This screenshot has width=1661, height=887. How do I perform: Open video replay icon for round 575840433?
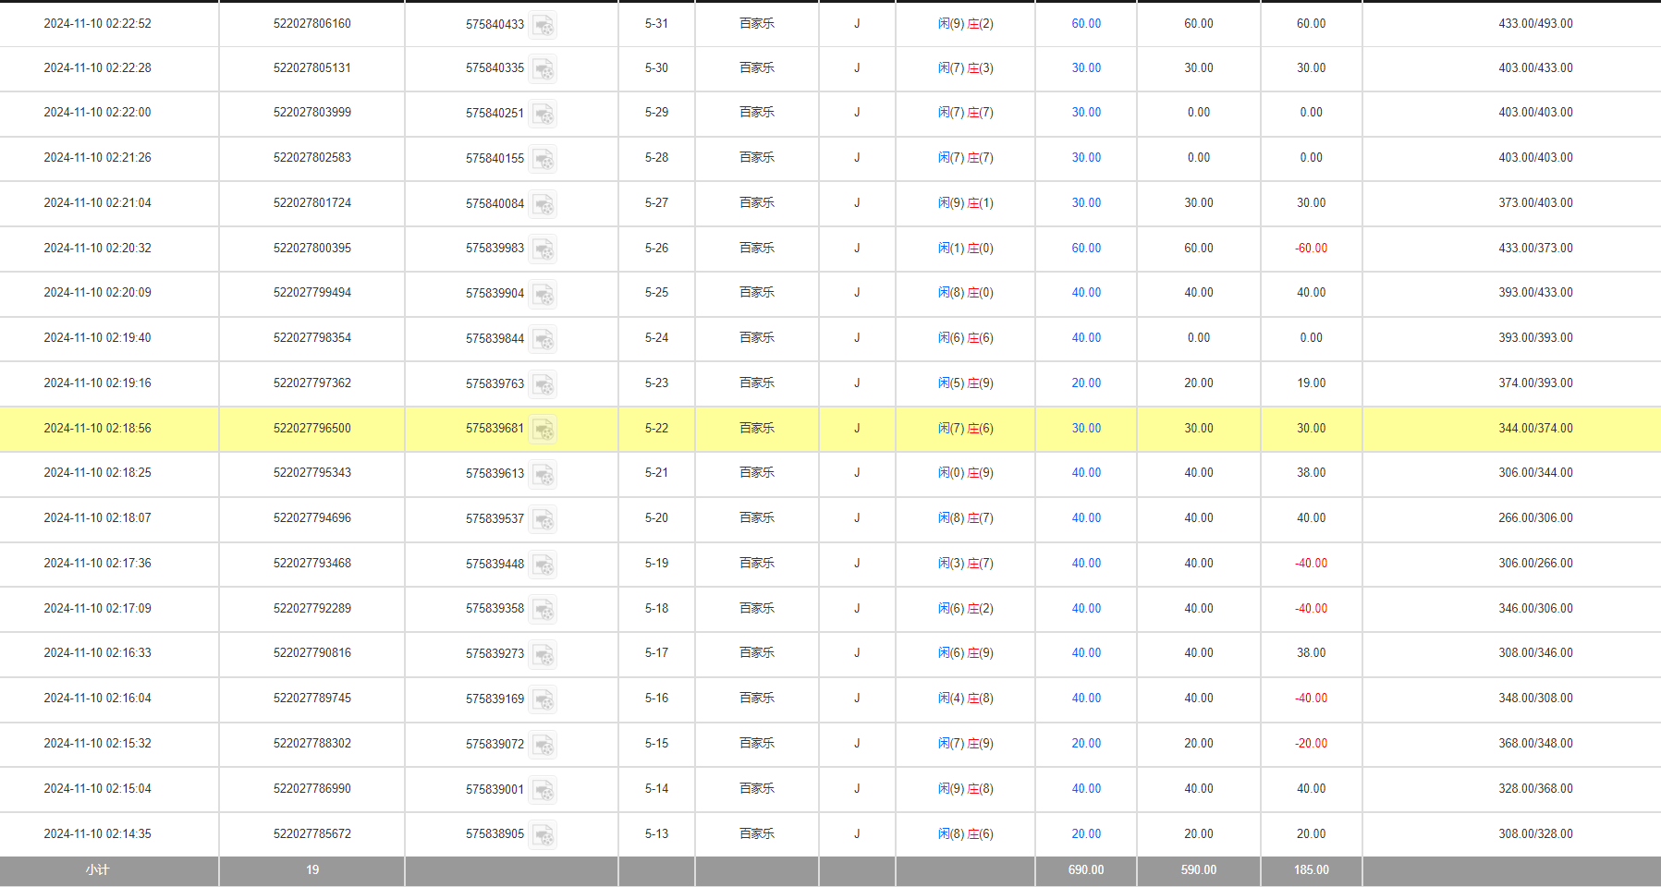click(x=543, y=25)
